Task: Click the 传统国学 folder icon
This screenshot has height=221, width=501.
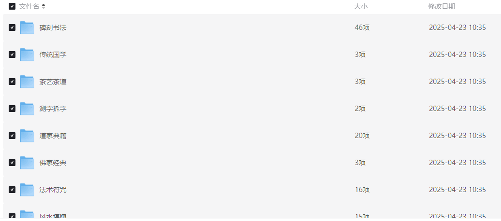Action: click(x=27, y=55)
